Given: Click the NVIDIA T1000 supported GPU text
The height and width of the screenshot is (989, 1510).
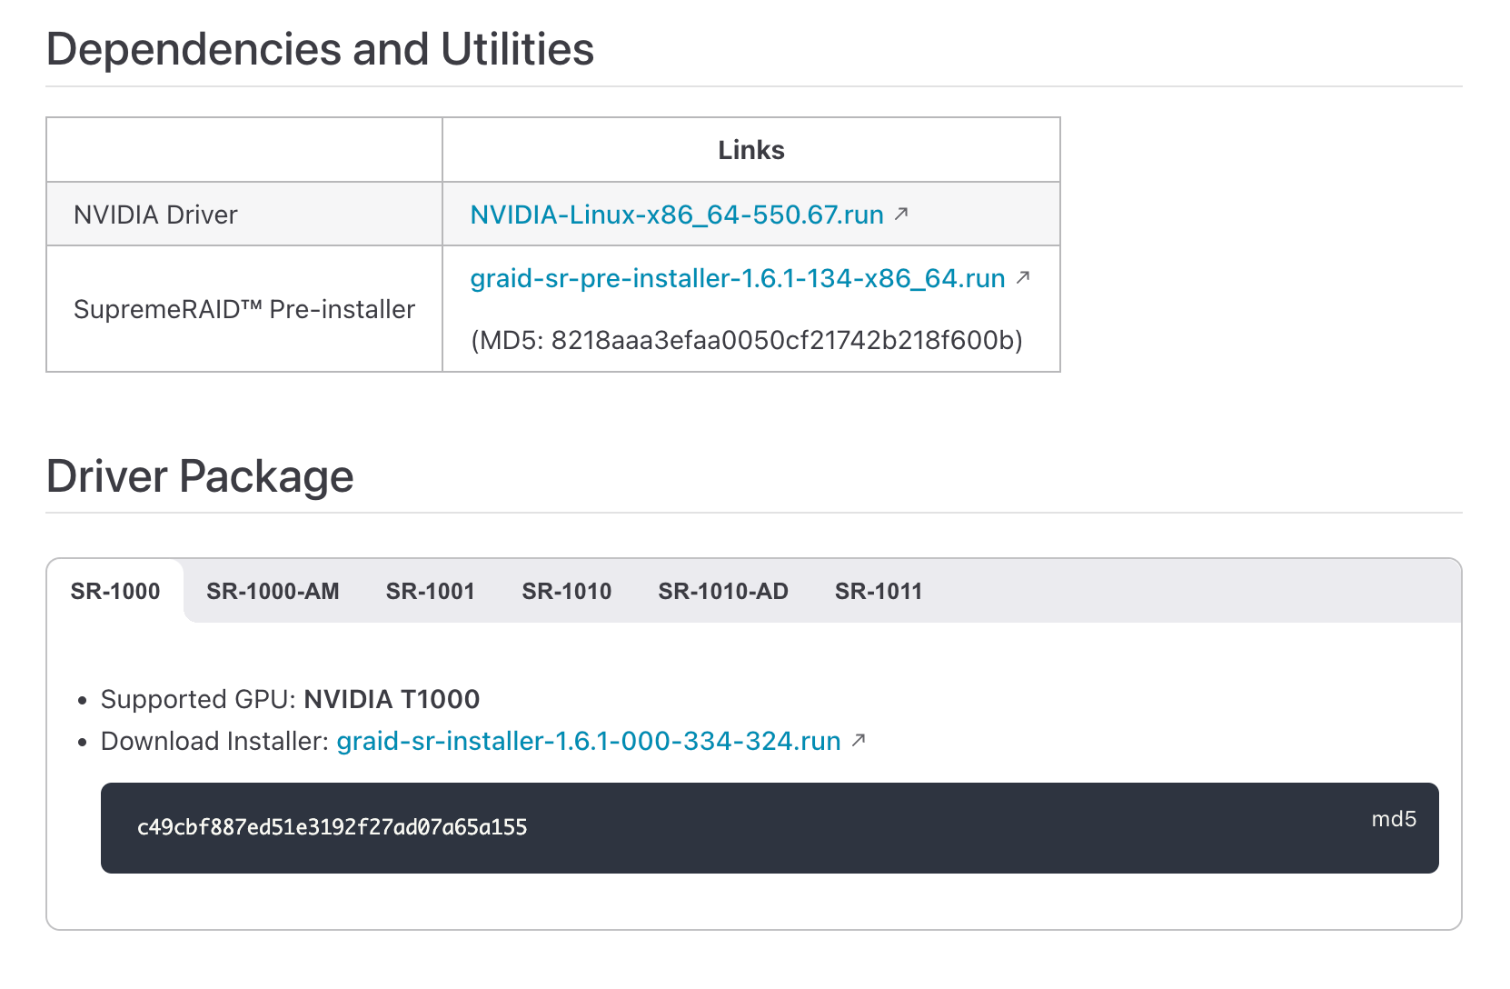Looking at the screenshot, I should (392, 699).
